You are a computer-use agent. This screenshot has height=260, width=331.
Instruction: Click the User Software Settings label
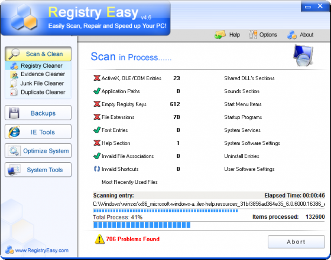(x=249, y=169)
